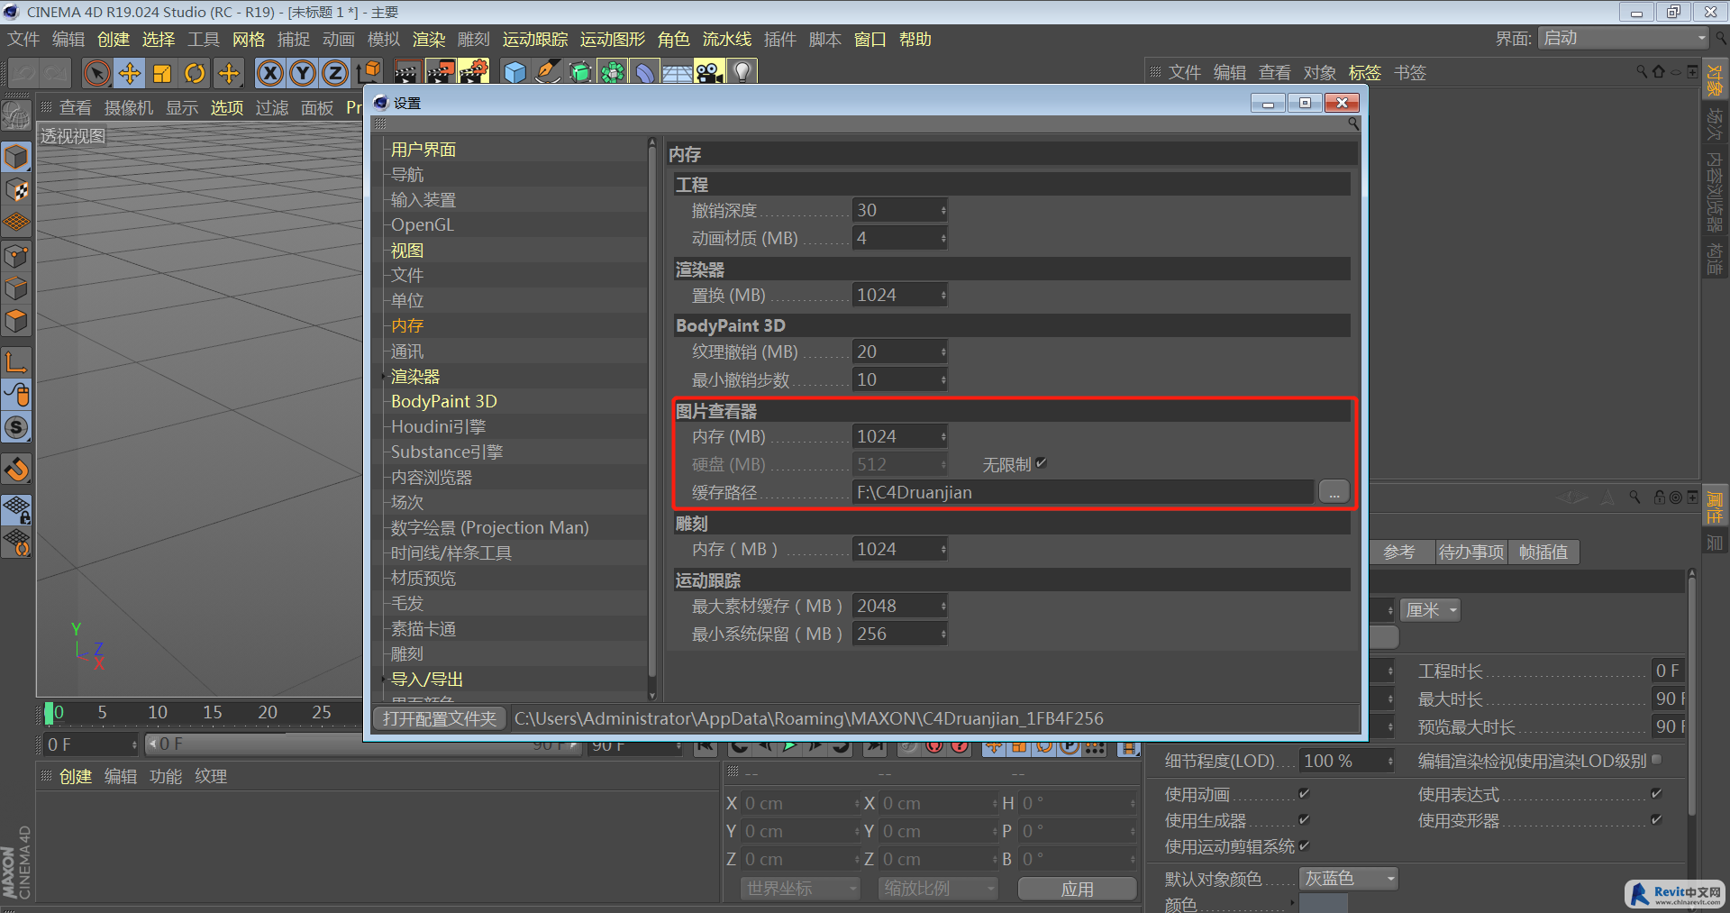Click the viewport solo S icon
The height and width of the screenshot is (913, 1730).
(x=16, y=427)
